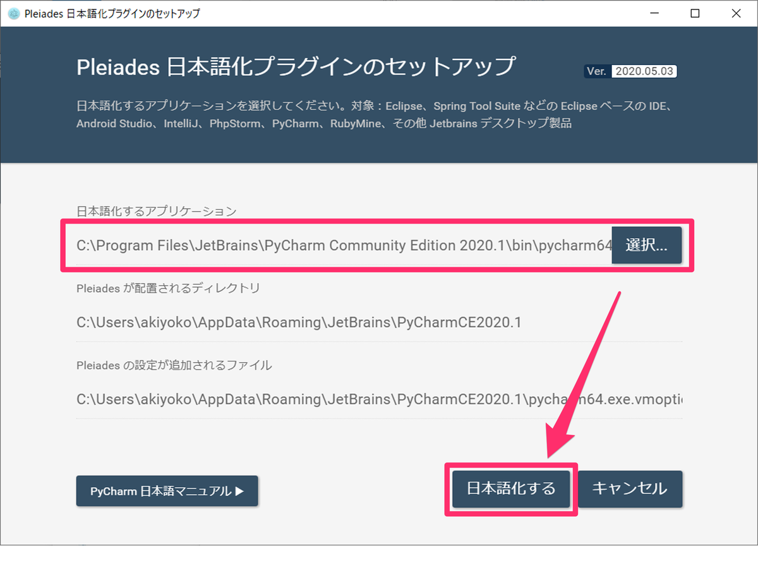Open PyCharm 日本語マニュアル link button

click(167, 491)
